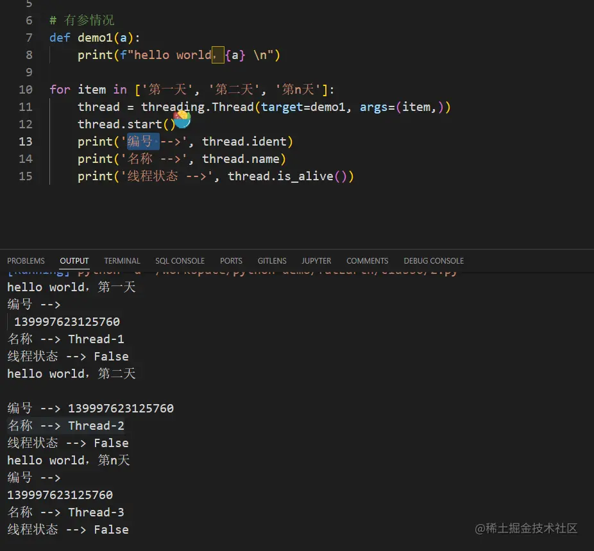Click output line 'hello world, 第一天'

pos(72,287)
